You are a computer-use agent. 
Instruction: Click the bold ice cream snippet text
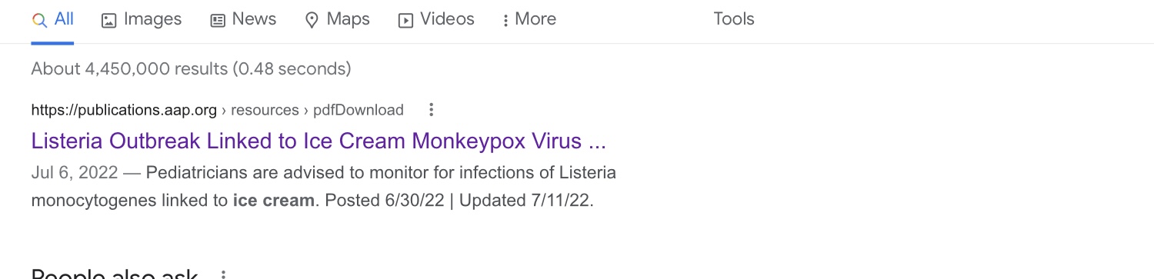click(x=274, y=201)
